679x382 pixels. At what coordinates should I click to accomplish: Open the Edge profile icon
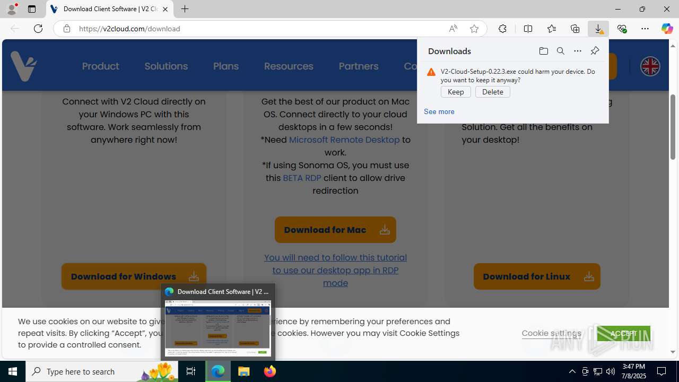click(x=12, y=9)
